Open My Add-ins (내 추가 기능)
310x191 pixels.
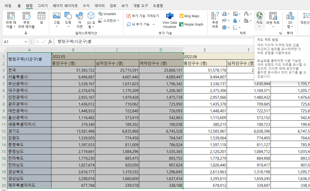point(138,24)
